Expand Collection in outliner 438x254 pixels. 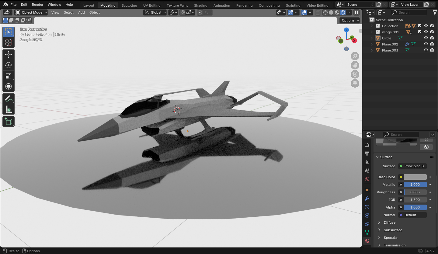(x=372, y=26)
